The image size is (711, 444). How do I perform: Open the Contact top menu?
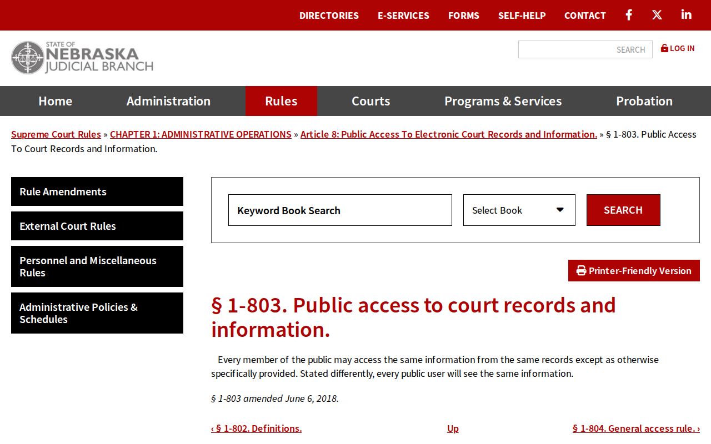(x=585, y=16)
